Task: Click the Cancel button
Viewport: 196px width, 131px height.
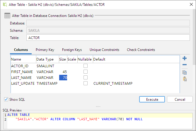Action: point(180,100)
